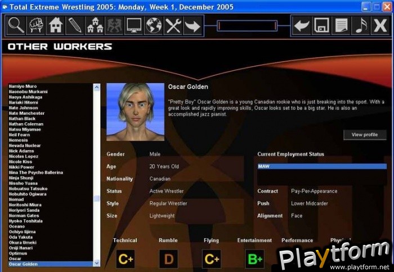
Task: Select Nyoko Toshitala in worker list
Action: 51,221
